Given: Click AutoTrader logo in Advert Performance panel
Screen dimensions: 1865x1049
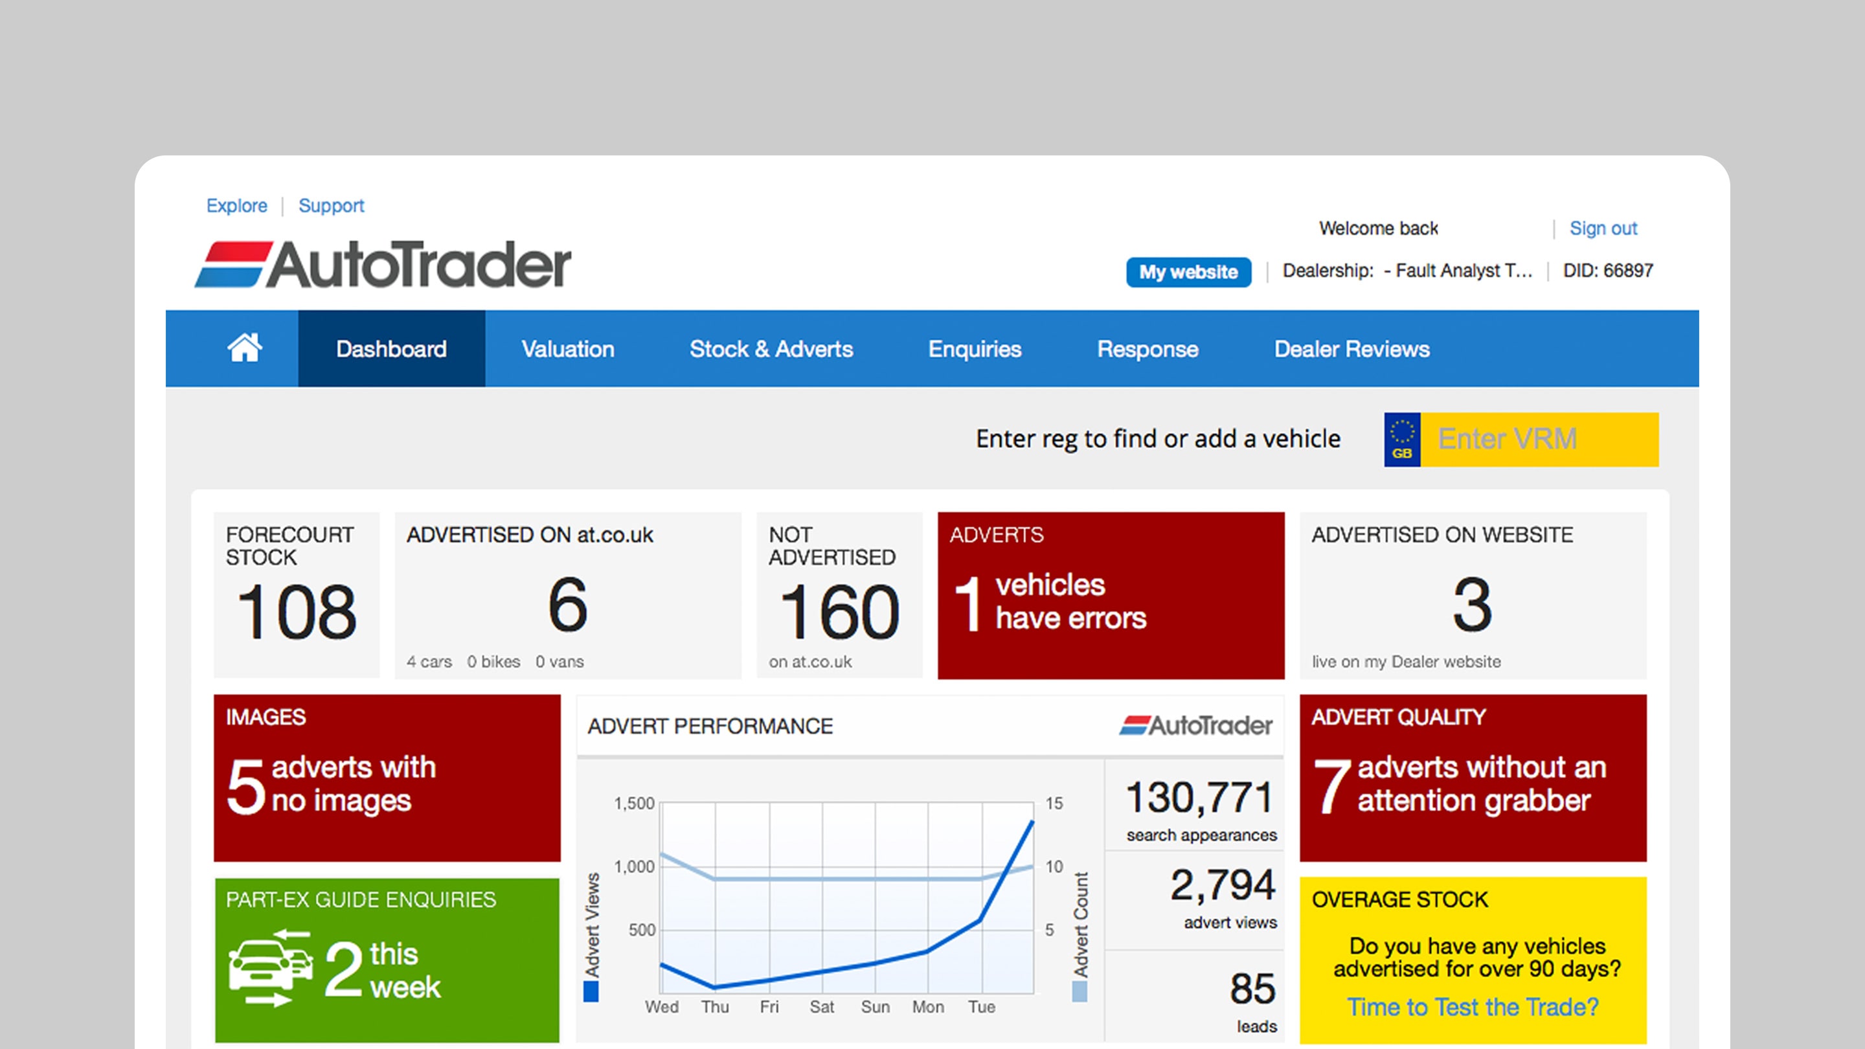Looking at the screenshot, I should (1195, 725).
